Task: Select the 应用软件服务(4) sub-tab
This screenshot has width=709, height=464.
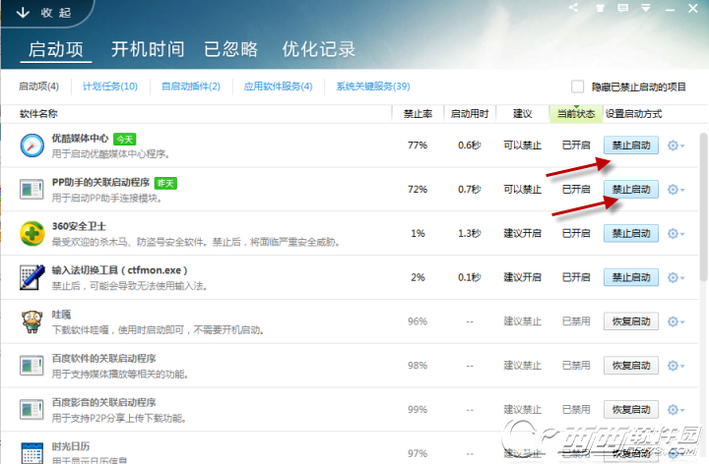Action: click(278, 87)
